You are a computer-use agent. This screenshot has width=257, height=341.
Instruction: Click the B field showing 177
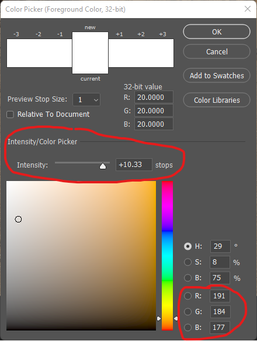[x=220, y=328]
